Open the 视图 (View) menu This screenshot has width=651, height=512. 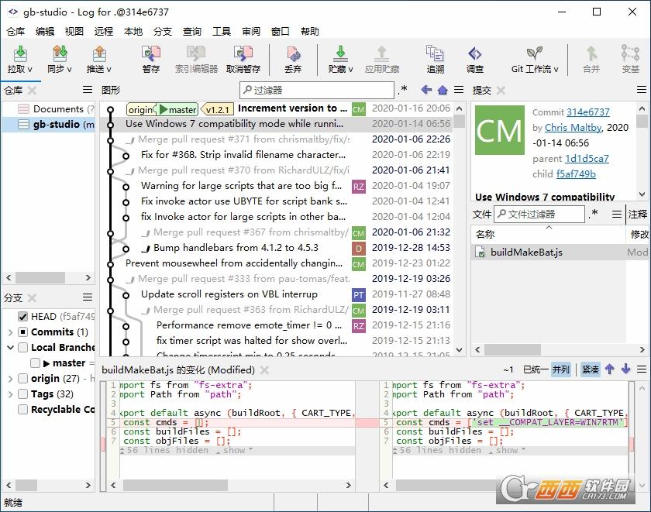click(x=74, y=32)
